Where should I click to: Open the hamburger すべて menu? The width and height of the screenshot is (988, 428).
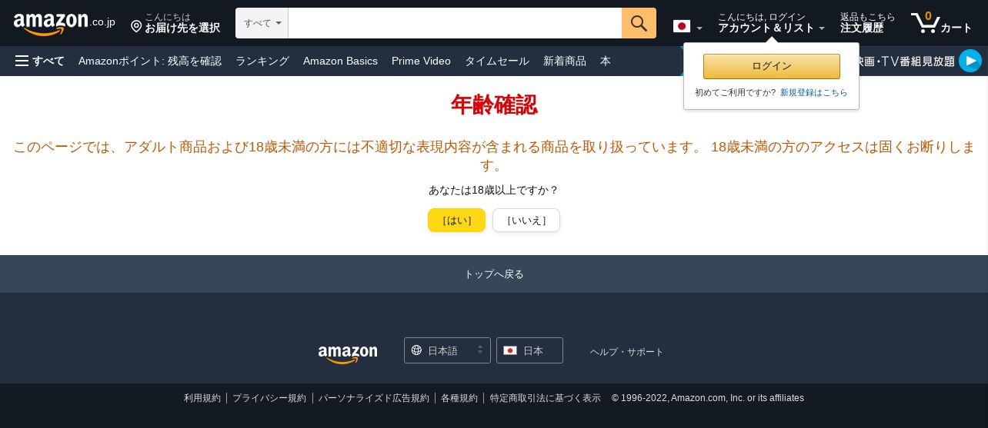[x=40, y=61]
